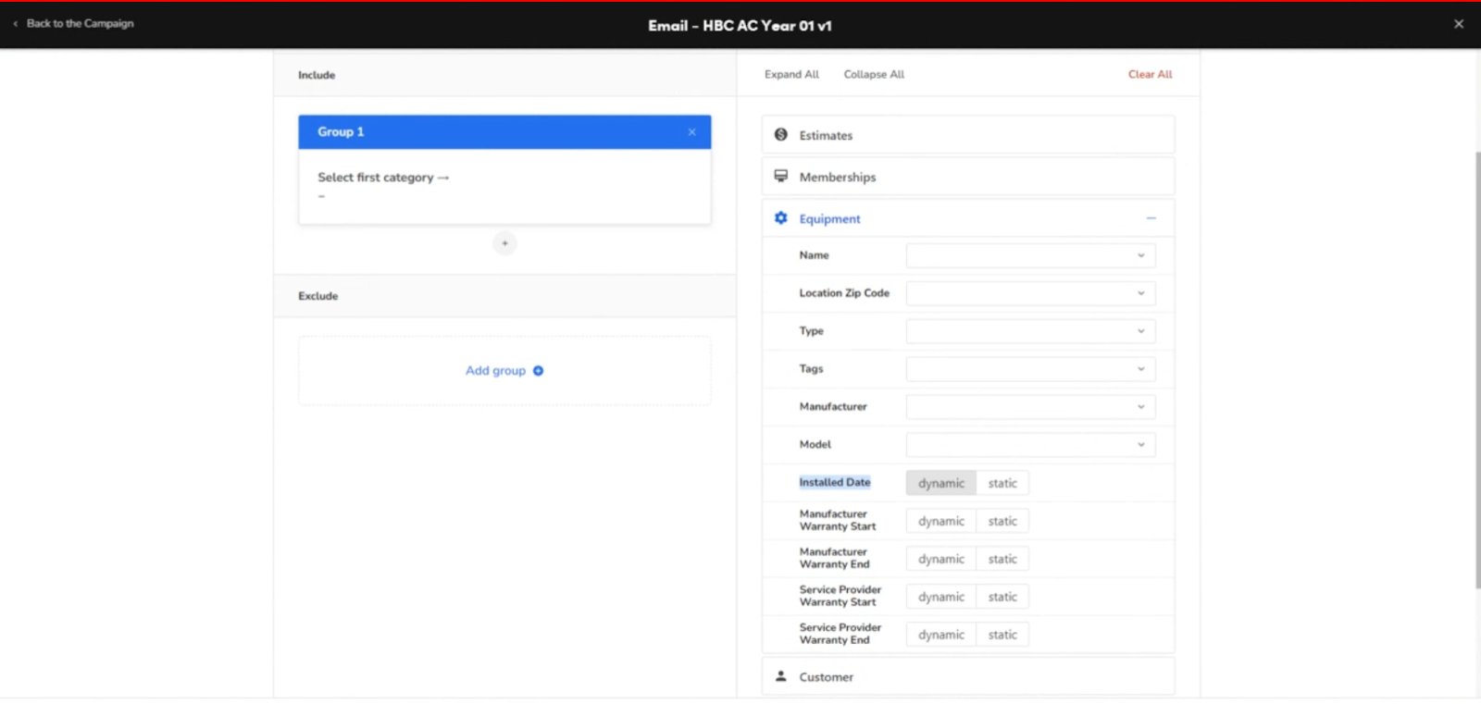Click the Location Zip Code label
The height and width of the screenshot is (704, 1481).
coord(844,293)
